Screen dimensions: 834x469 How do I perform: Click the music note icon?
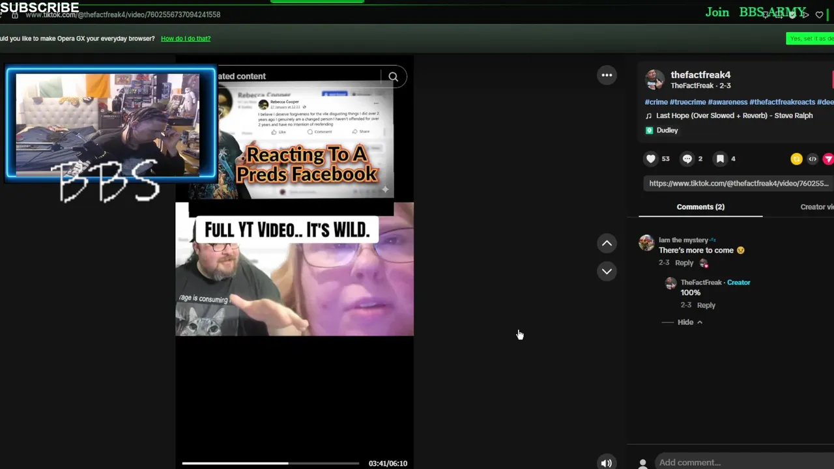coord(648,116)
